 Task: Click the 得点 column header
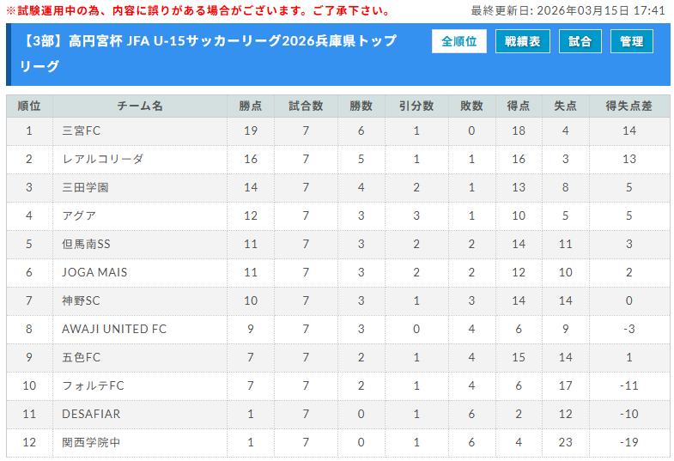pos(518,106)
